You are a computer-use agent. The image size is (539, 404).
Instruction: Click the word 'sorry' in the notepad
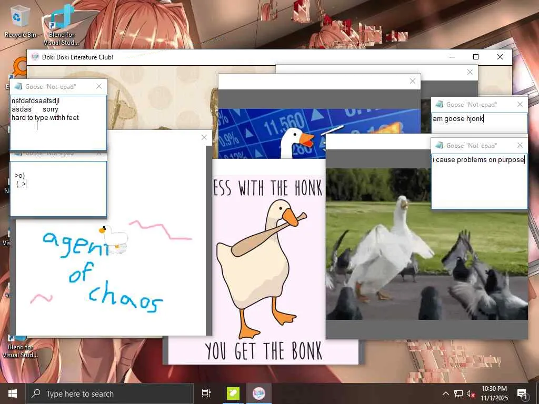point(51,109)
